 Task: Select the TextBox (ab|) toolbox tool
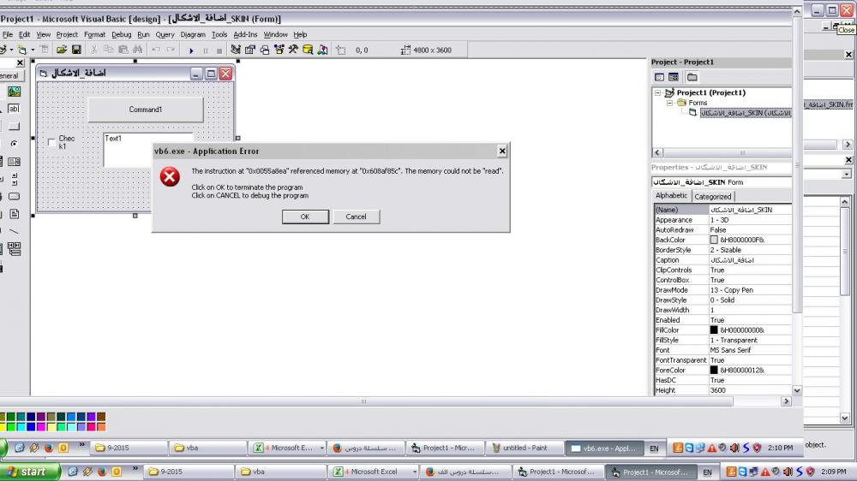(15, 109)
